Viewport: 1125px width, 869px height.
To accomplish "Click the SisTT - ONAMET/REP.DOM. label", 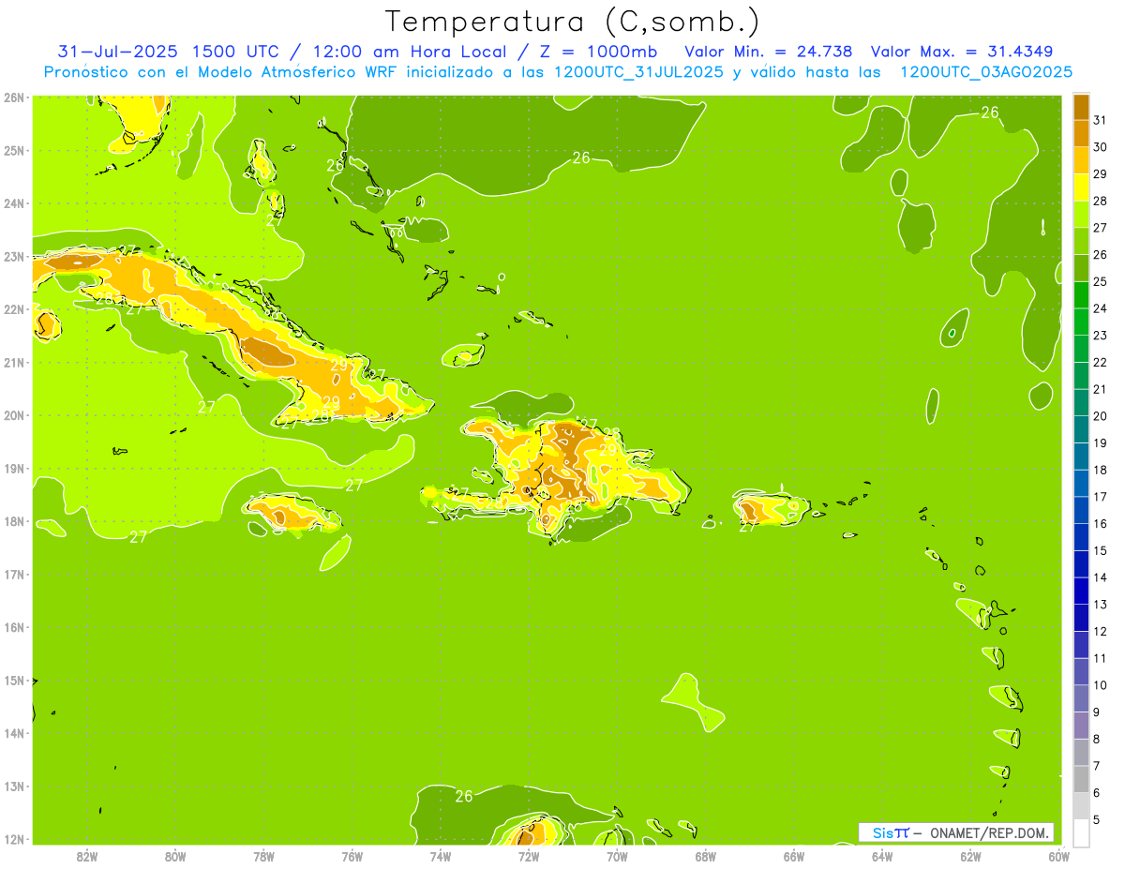I will click(956, 832).
